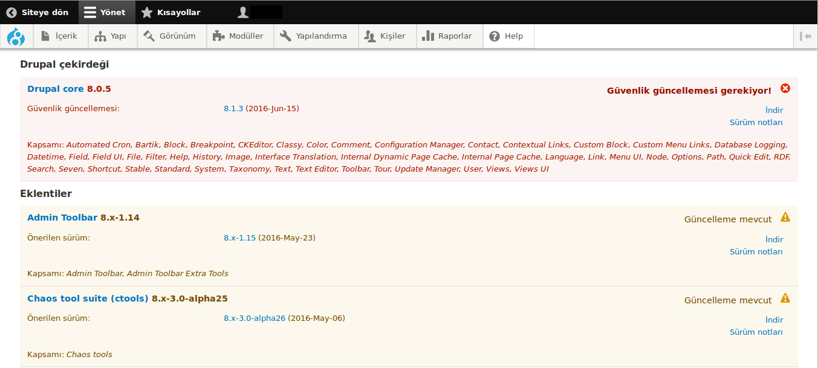Click the Kapsamı: Admin Toolbar Extra Tools line

tap(128, 274)
